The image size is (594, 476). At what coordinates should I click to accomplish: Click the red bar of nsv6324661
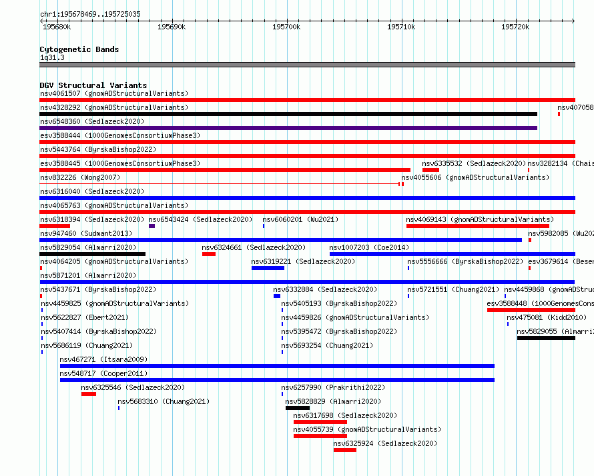(209, 254)
